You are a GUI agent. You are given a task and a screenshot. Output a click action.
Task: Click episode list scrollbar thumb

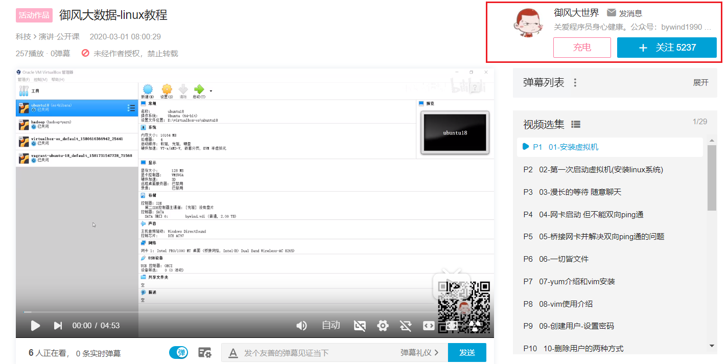pyautogui.click(x=712, y=178)
